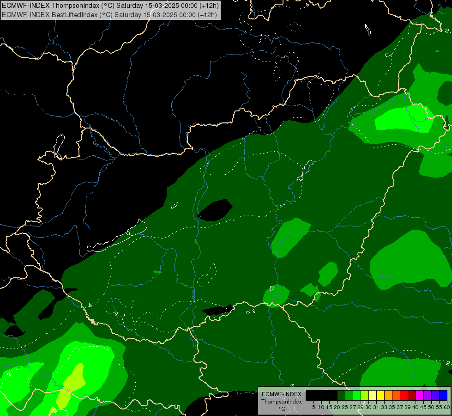Click the legend tick label 5
This screenshot has width=452, height=416.
point(313,407)
